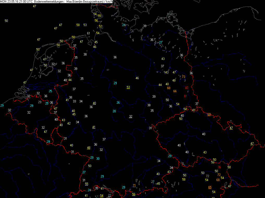Click the white 61 coastal reading
Screen dimensions: 265x198
click(88, 33)
